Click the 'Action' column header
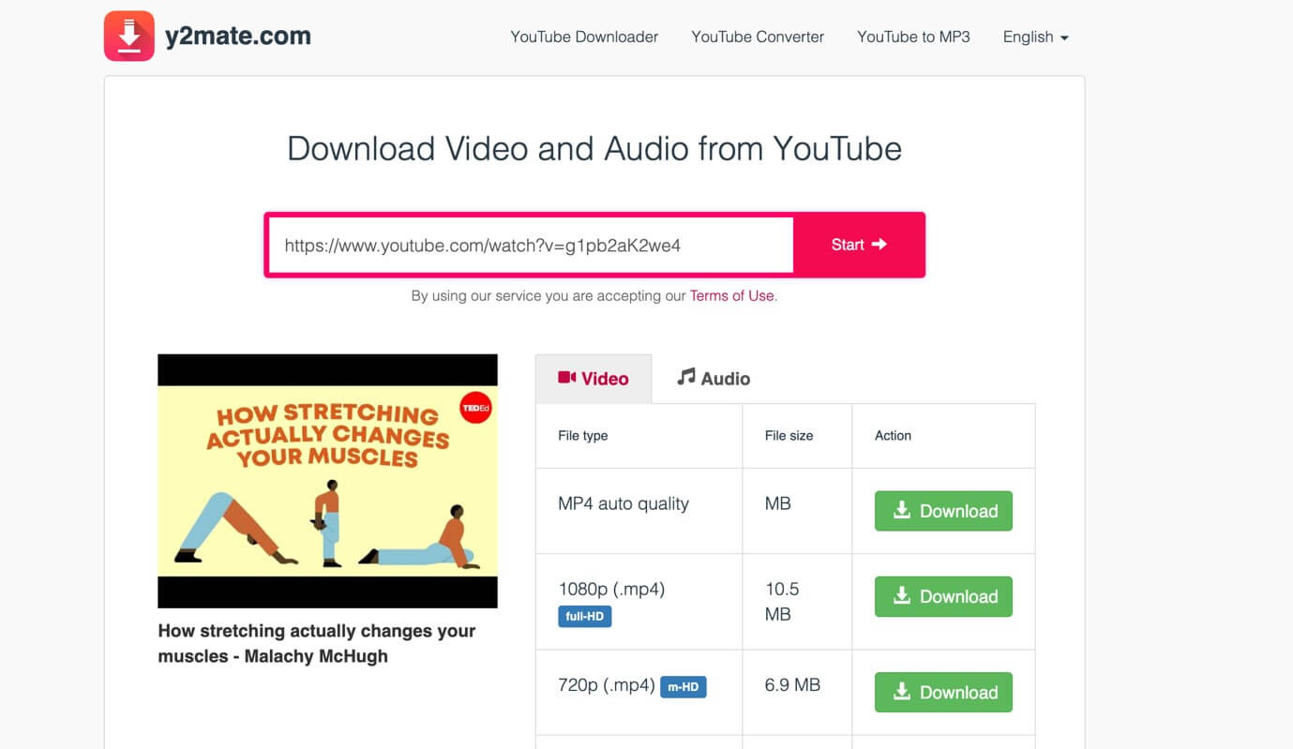 click(893, 436)
